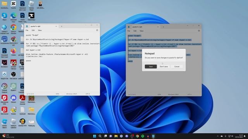Click Save in the Notepad dialog
The height and width of the screenshot is (139, 248).
pos(151,66)
